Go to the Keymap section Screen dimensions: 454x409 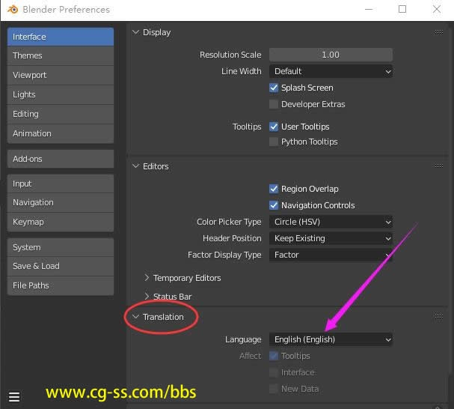pyautogui.click(x=60, y=222)
